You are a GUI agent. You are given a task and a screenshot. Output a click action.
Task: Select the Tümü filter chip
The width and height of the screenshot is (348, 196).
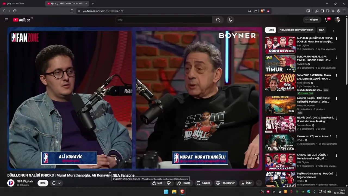[271, 30]
